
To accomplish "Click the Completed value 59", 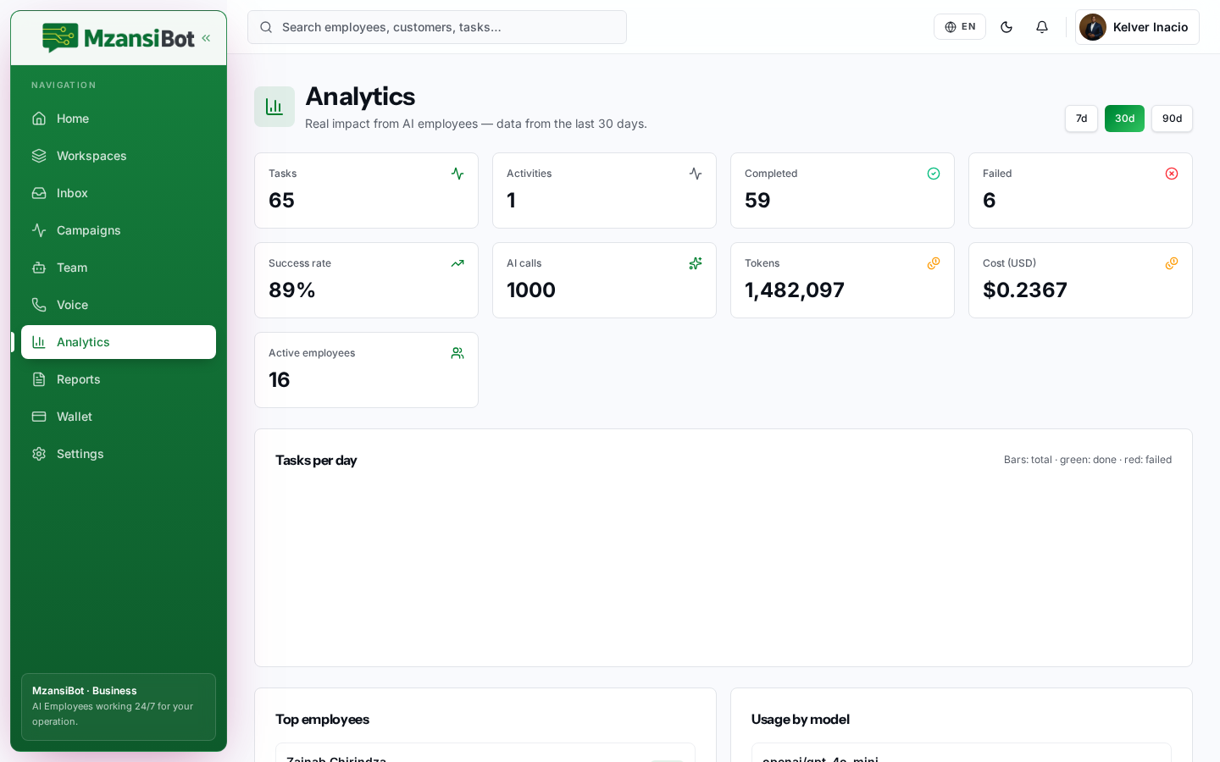I will pos(757,201).
